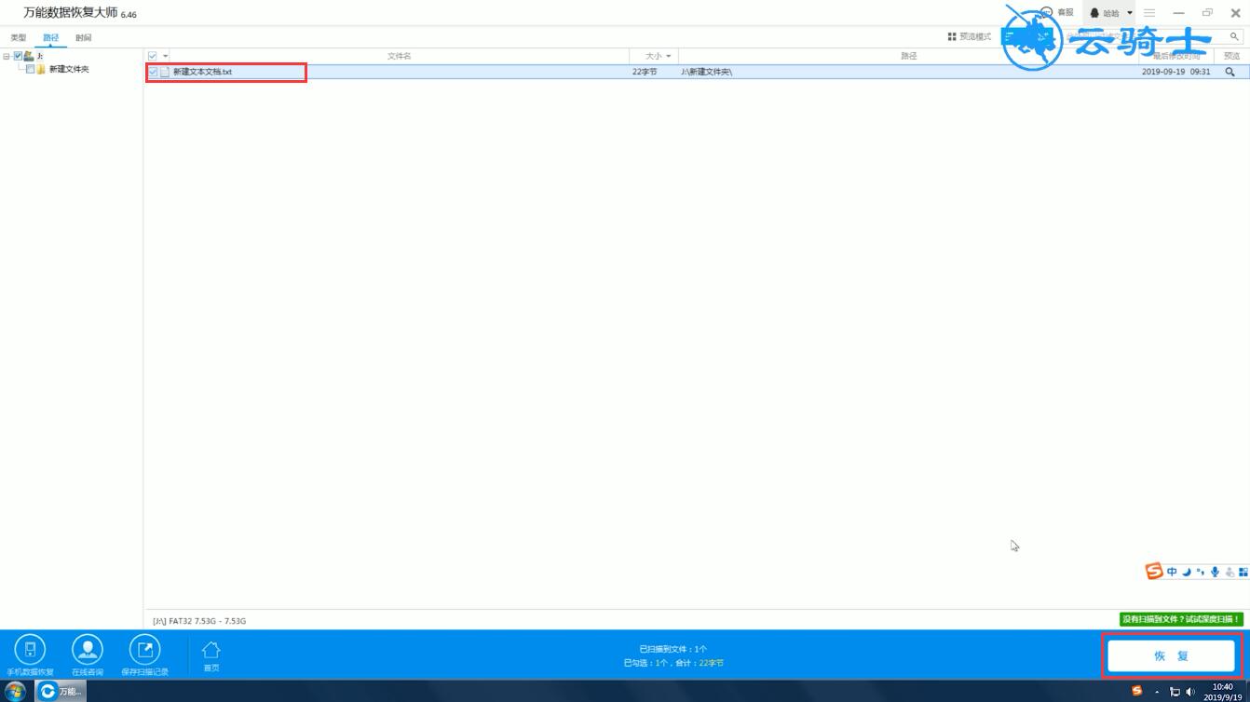Image resolution: width=1250 pixels, height=702 pixels.
Task: Open 哈哈 user account dropdown
Action: [x=1112, y=13]
